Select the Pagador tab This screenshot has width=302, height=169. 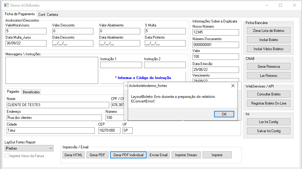tap(13, 91)
